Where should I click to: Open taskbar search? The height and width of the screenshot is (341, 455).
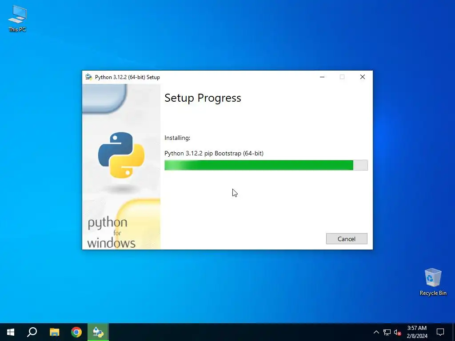[32, 332]
